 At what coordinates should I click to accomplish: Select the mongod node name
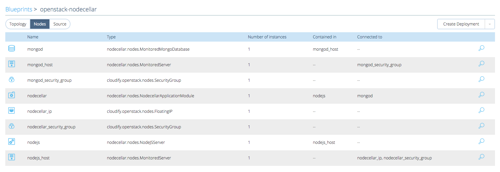35,49
